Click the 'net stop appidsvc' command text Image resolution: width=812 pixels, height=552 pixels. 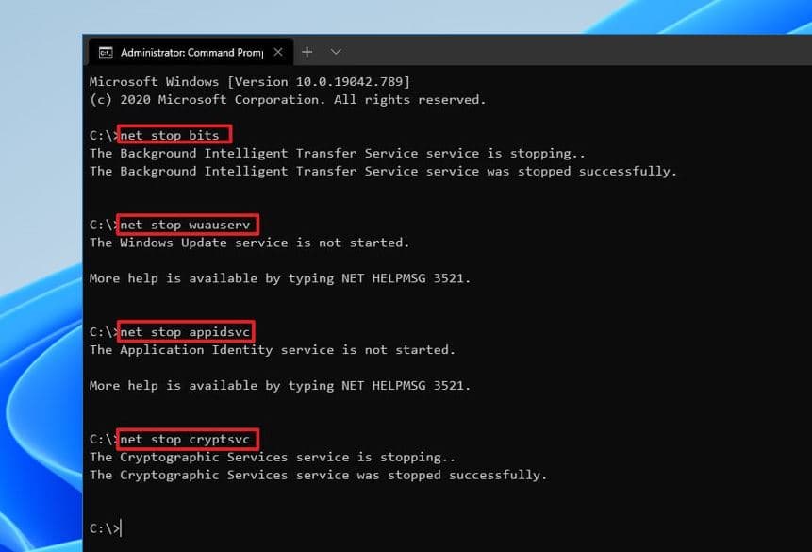coord(185,332)
